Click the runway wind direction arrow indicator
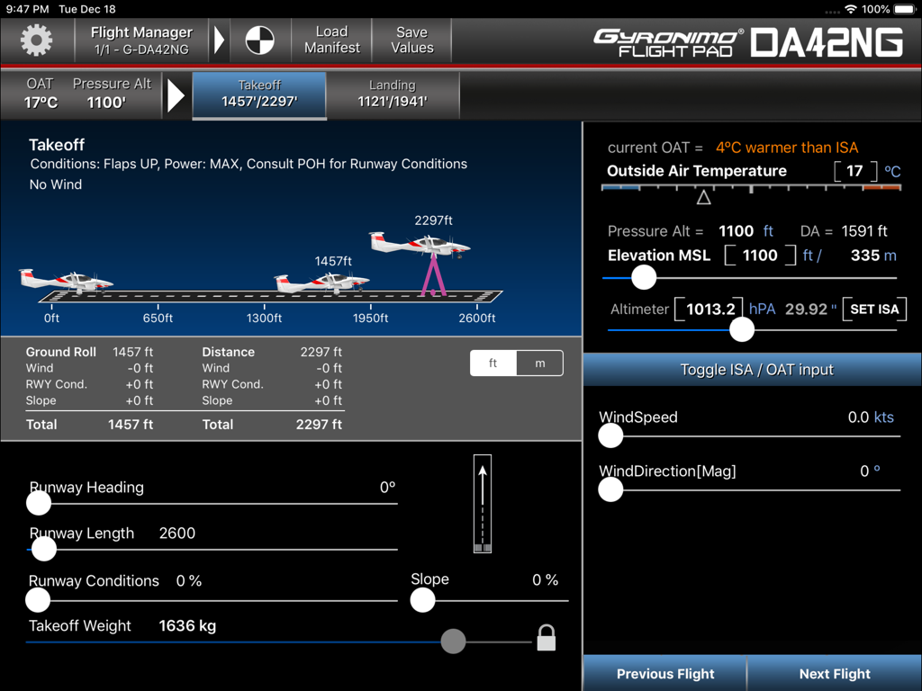The height and width of the screenshot is (691, 922). 482,502
